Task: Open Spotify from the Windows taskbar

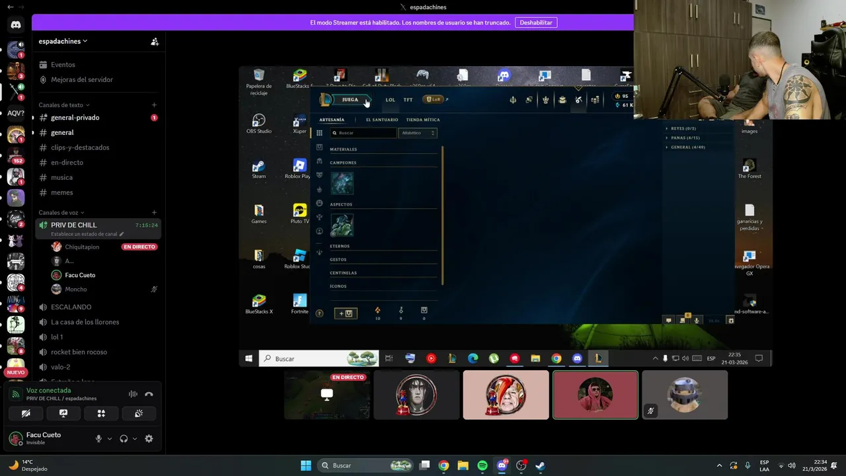Action: coord(482,465)
